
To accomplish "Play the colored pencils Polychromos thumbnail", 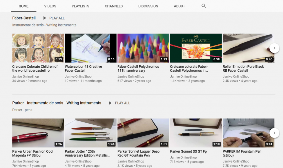I will click(x=143, y=48).
